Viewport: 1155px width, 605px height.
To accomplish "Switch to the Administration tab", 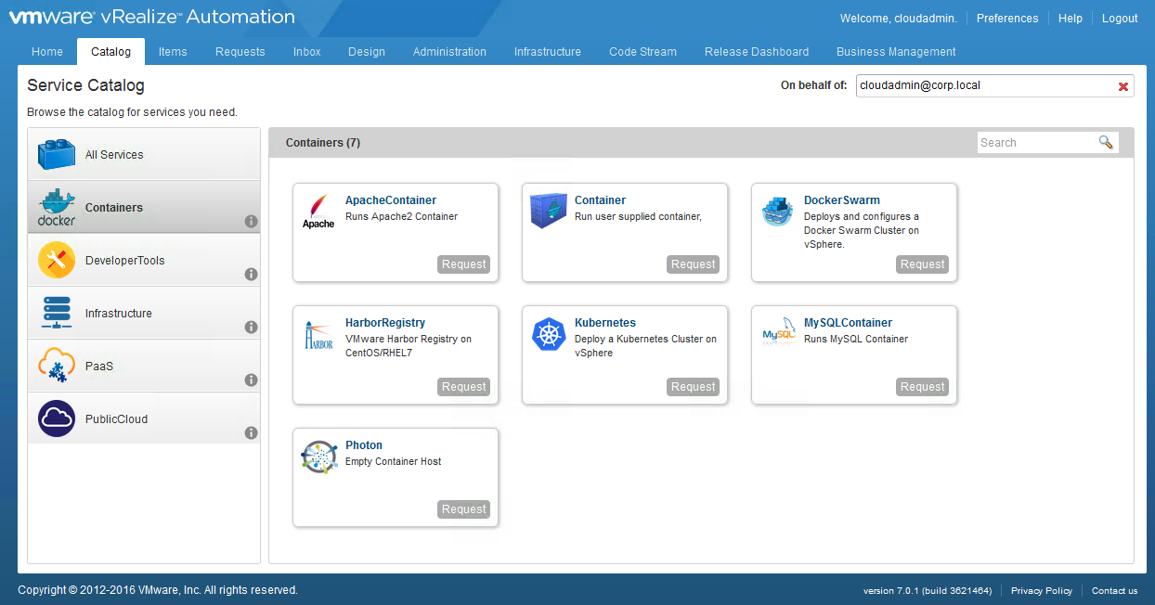I will coord(450,52).
